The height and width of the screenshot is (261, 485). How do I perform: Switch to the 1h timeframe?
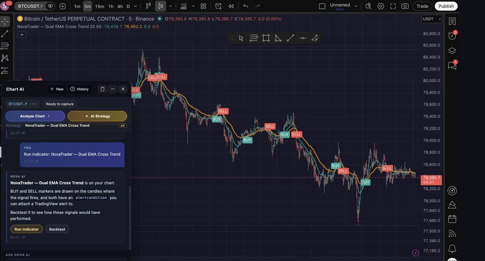111,6
